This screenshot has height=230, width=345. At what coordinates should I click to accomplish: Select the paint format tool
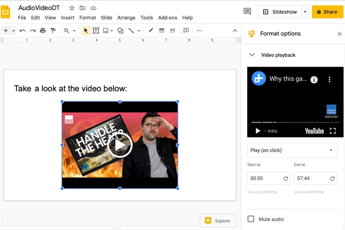click(x=53, y=31)
